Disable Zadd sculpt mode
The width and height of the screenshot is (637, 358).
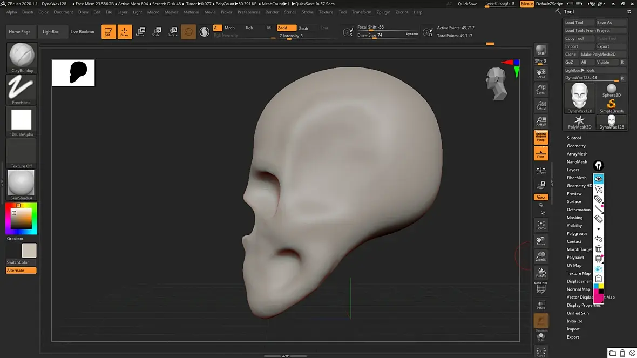coord(286,28)
